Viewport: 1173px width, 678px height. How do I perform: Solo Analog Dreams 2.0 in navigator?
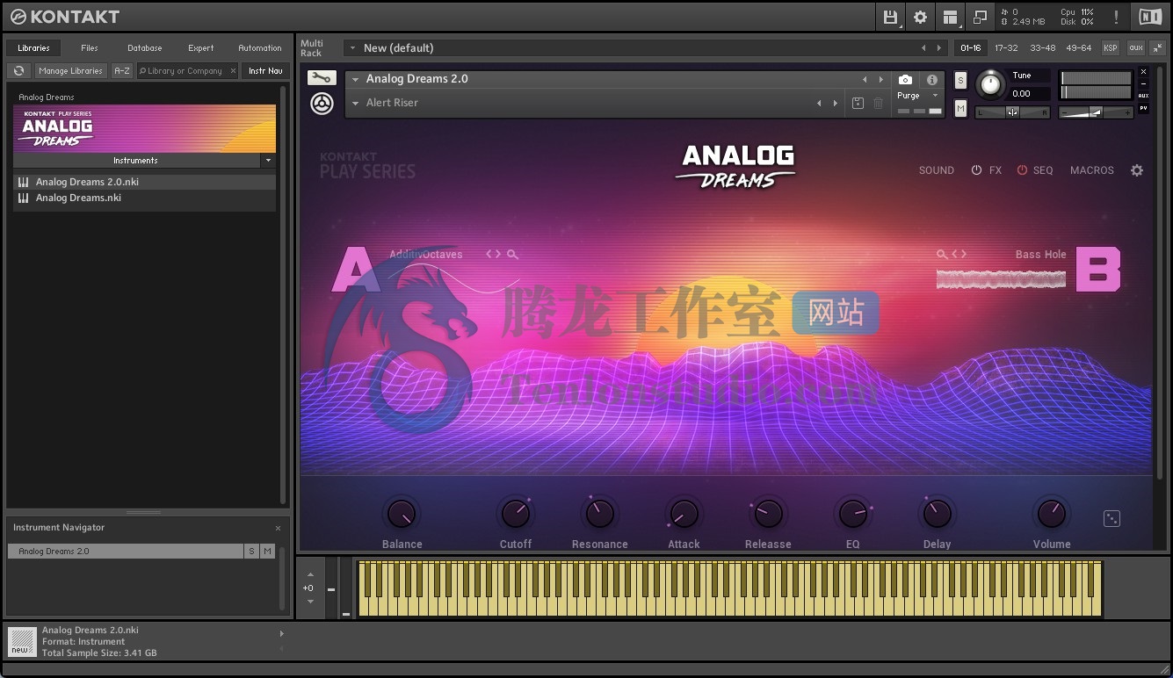[x=251, y=552]
